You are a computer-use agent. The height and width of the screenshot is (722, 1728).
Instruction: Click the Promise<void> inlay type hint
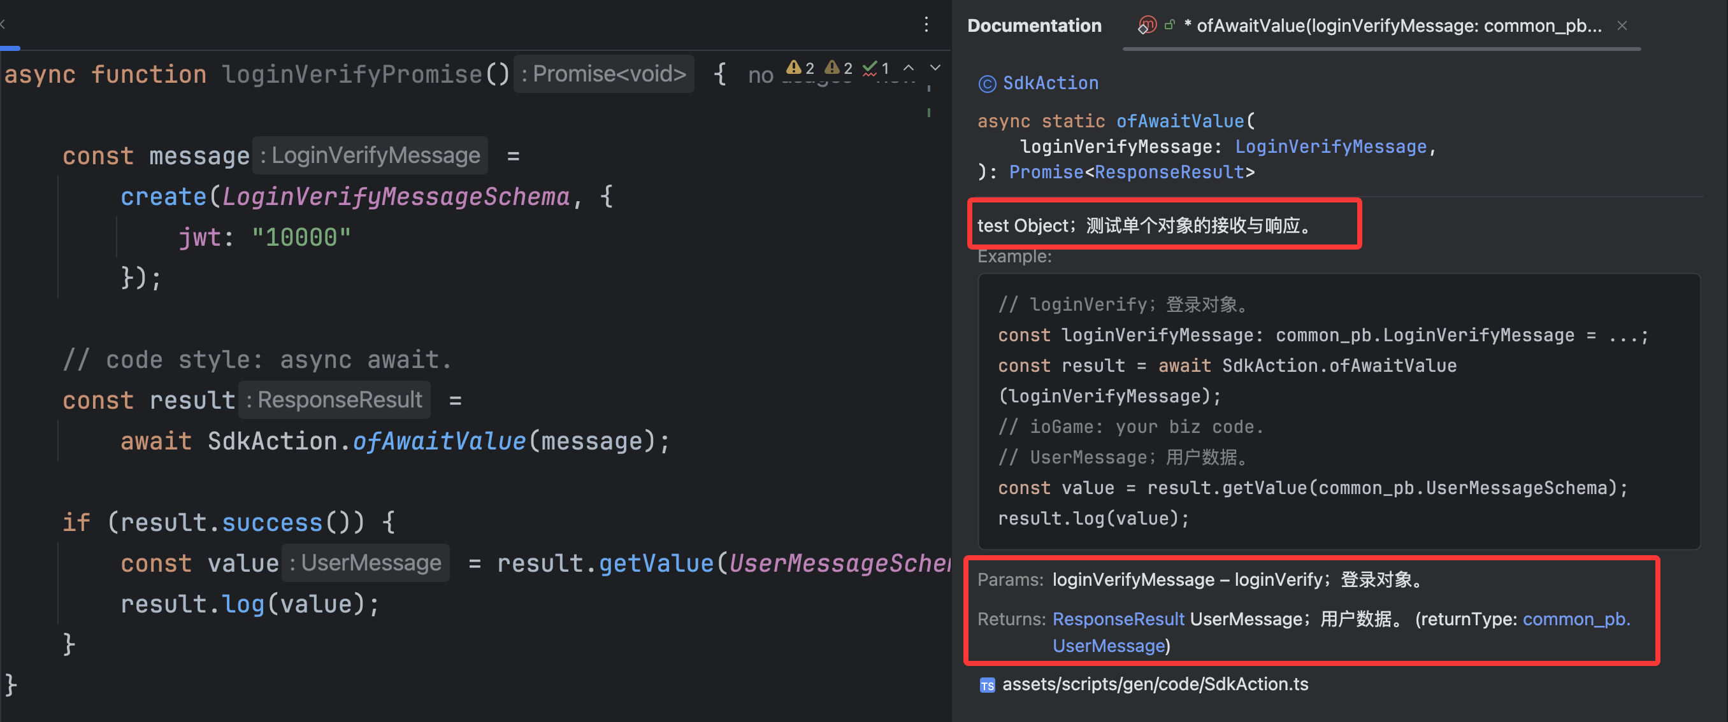tap(604, 74)
